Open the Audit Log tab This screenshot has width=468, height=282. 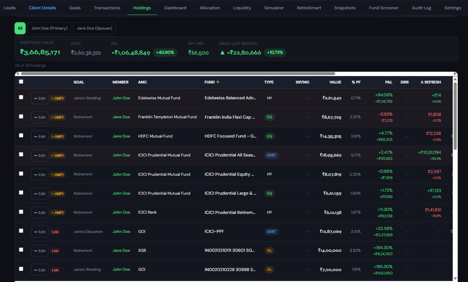[x=422, y=8]
